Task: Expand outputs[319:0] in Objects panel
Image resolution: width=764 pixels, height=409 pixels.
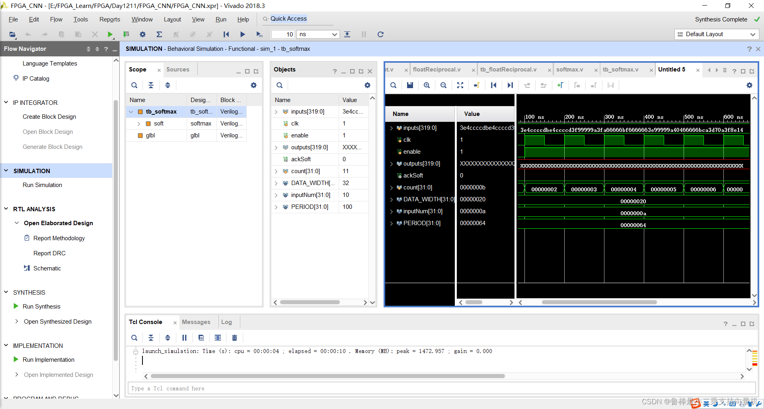Action: point(276,147)
